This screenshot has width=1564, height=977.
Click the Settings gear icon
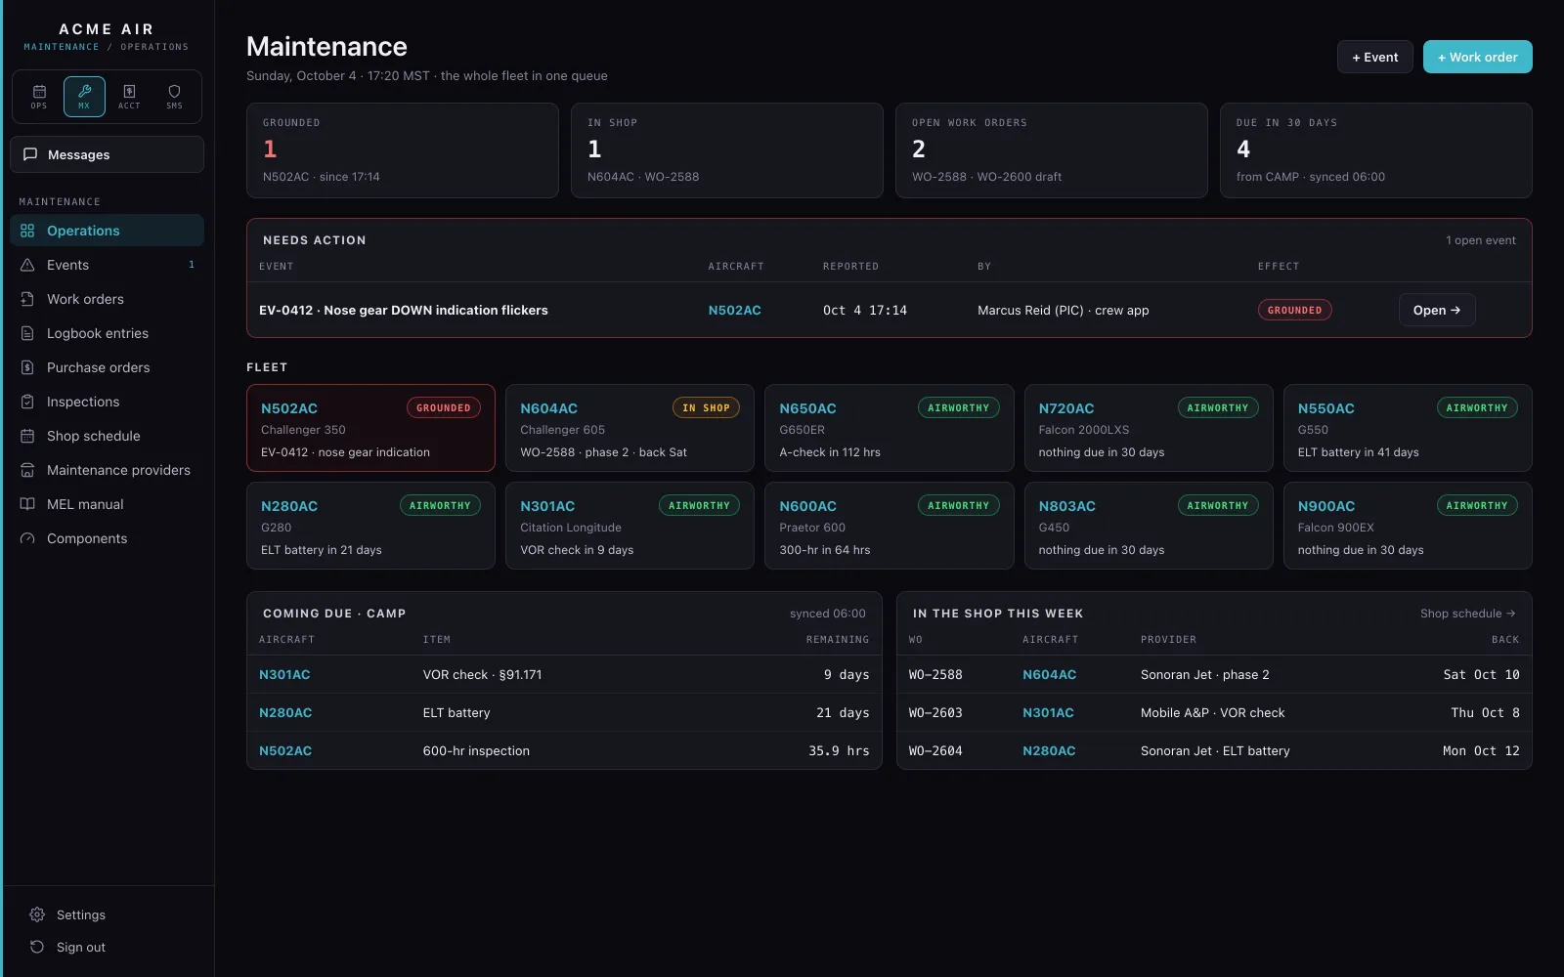[37, 914]
